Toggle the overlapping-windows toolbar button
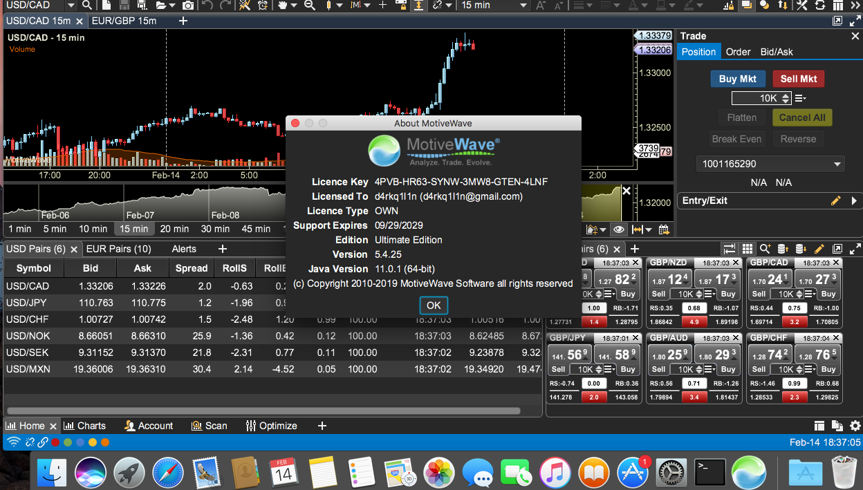Screen dimensions: 863x490 pos(746,5)
